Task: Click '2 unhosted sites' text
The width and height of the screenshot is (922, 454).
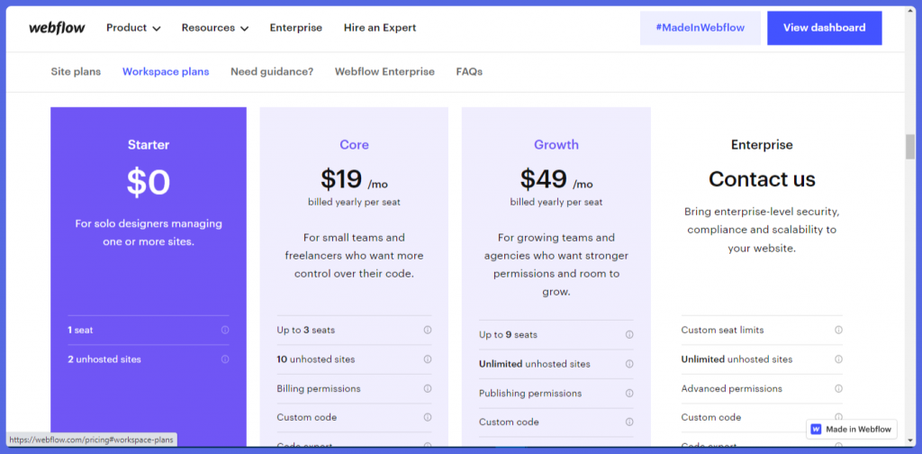Action: [x=104, y=359]
